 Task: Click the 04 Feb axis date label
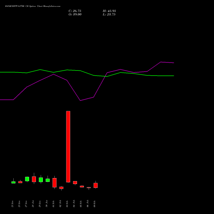click(74, 204)
